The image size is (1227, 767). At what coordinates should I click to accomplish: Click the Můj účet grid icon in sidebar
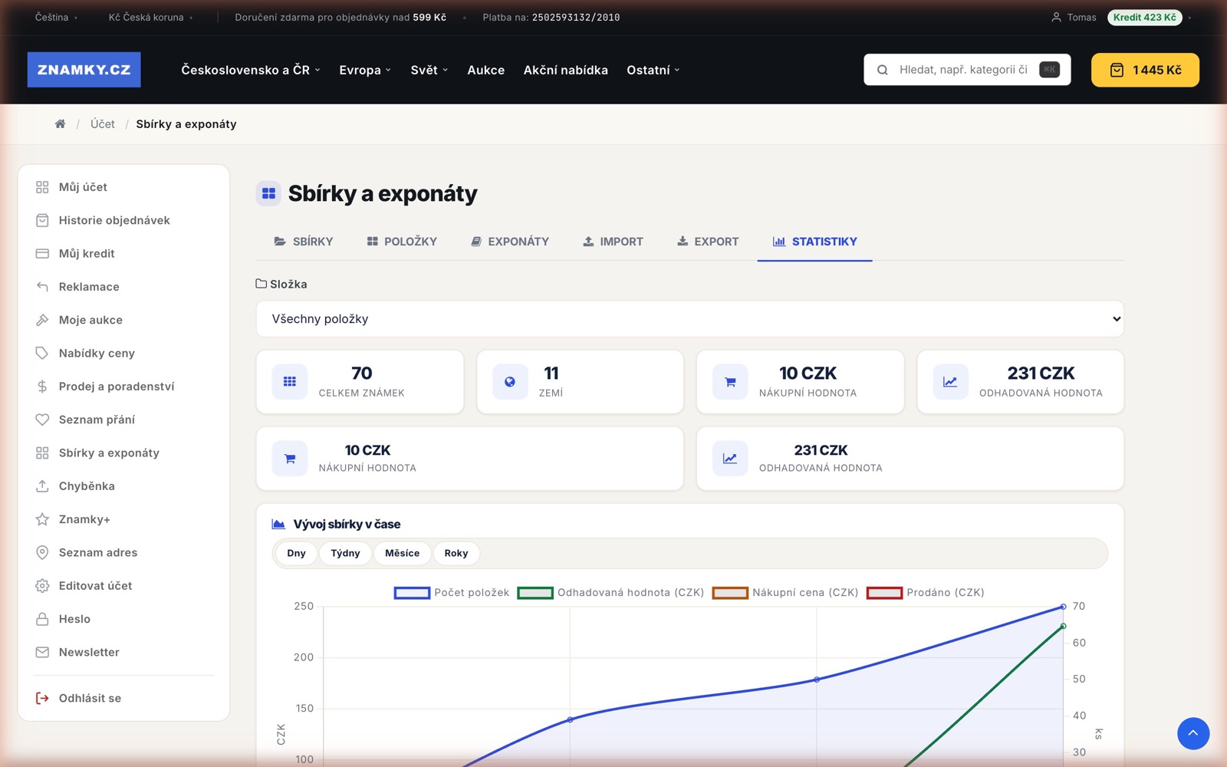pyautogui.click(x=42, y=187)
